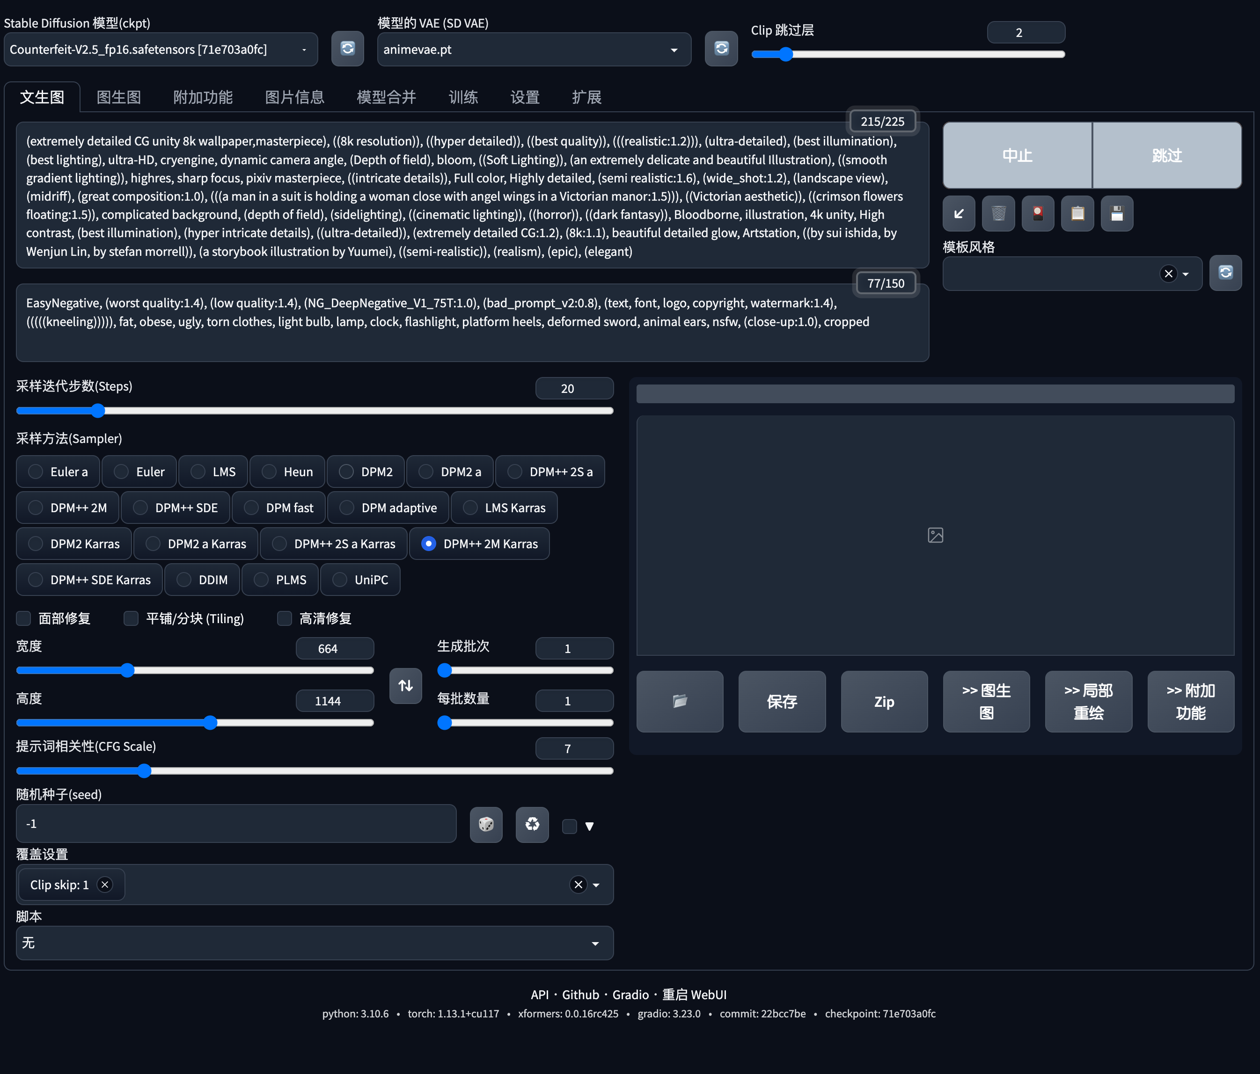The height and width of the screenshot is (1074, 1260).
Task: Open the API link in footer
Action: [539, 994]
